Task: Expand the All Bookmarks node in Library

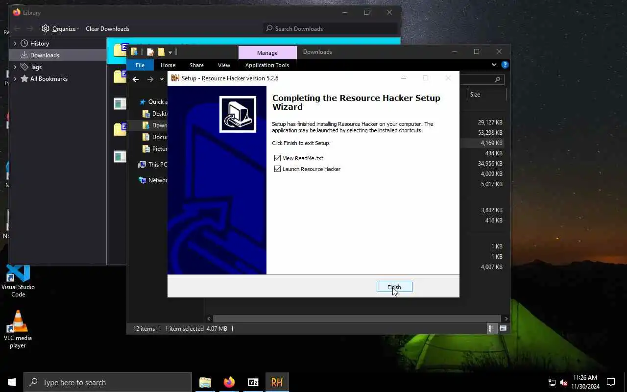Action: click(15, 78)
